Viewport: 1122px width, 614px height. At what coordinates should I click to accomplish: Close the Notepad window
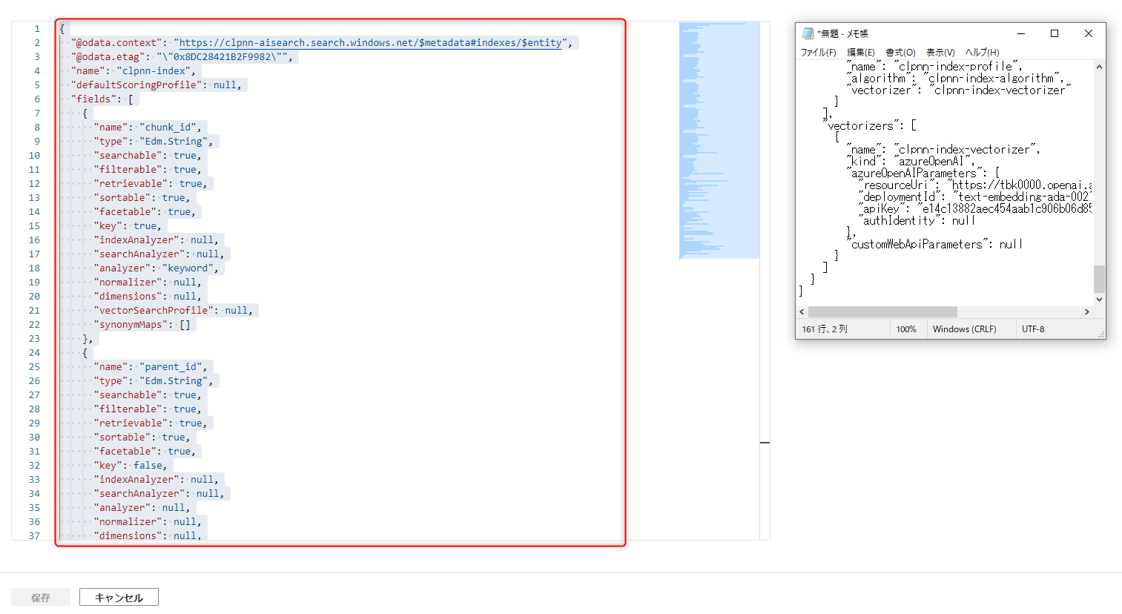1088,33
